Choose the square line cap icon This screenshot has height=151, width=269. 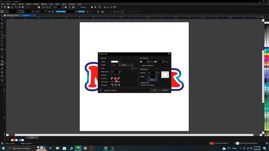click(x=112, y=82)
